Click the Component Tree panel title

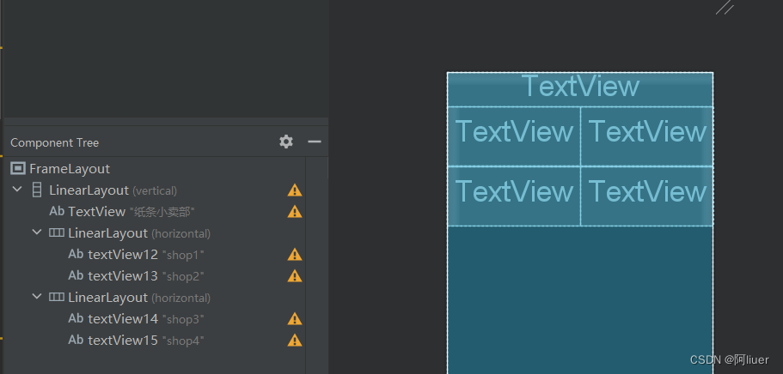click(x=54, y=142)
